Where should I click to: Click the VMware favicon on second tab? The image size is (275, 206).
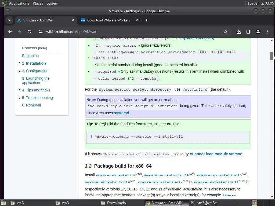tap(83, 20)
